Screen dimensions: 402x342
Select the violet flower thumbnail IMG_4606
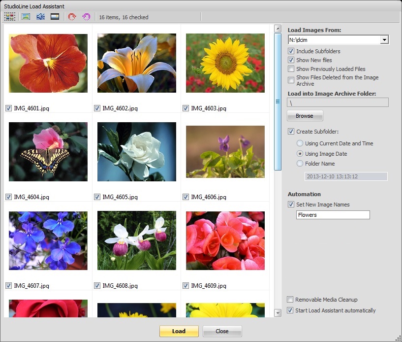coord(225,152)
